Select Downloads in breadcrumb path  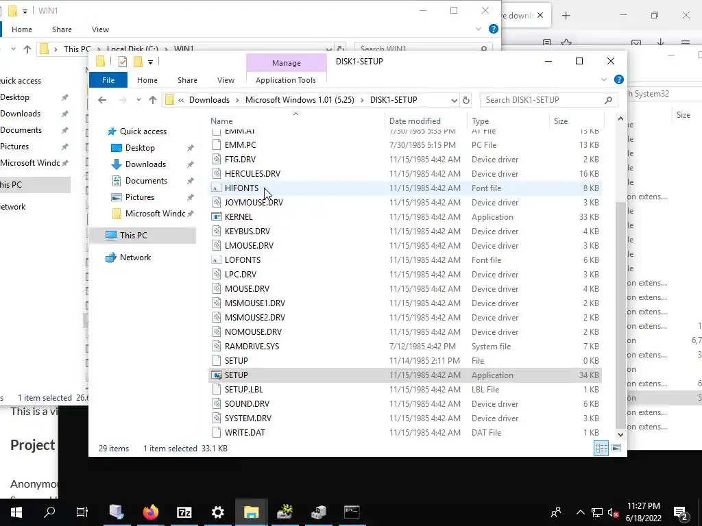click(209, 100)
